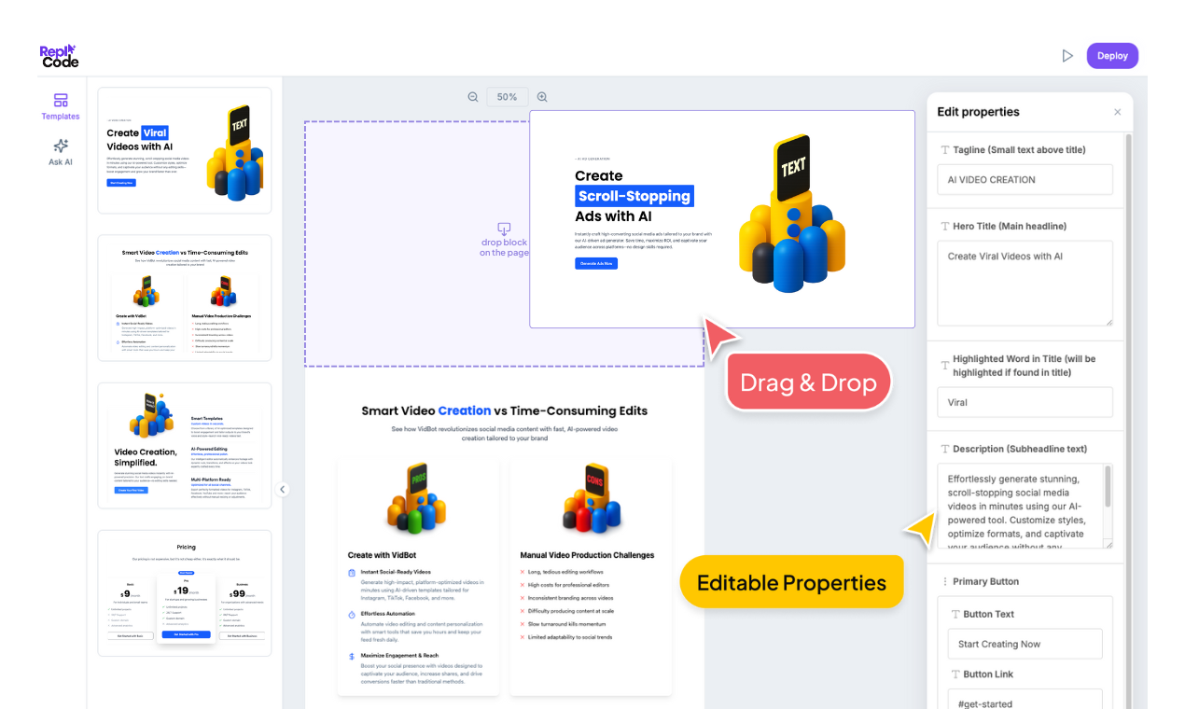Click the X beside High costs for professional editors

coord(523,585)
